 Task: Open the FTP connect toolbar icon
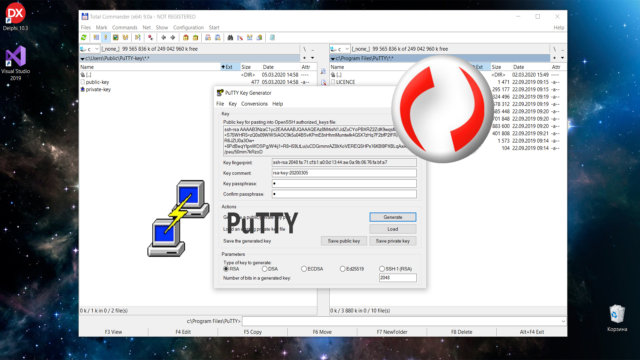[208, 38]
